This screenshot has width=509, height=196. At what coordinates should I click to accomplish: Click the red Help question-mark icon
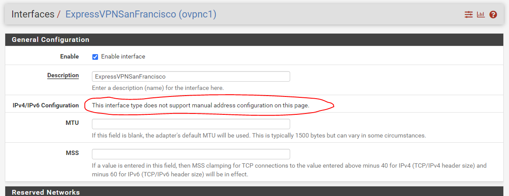tap(493, 14)
